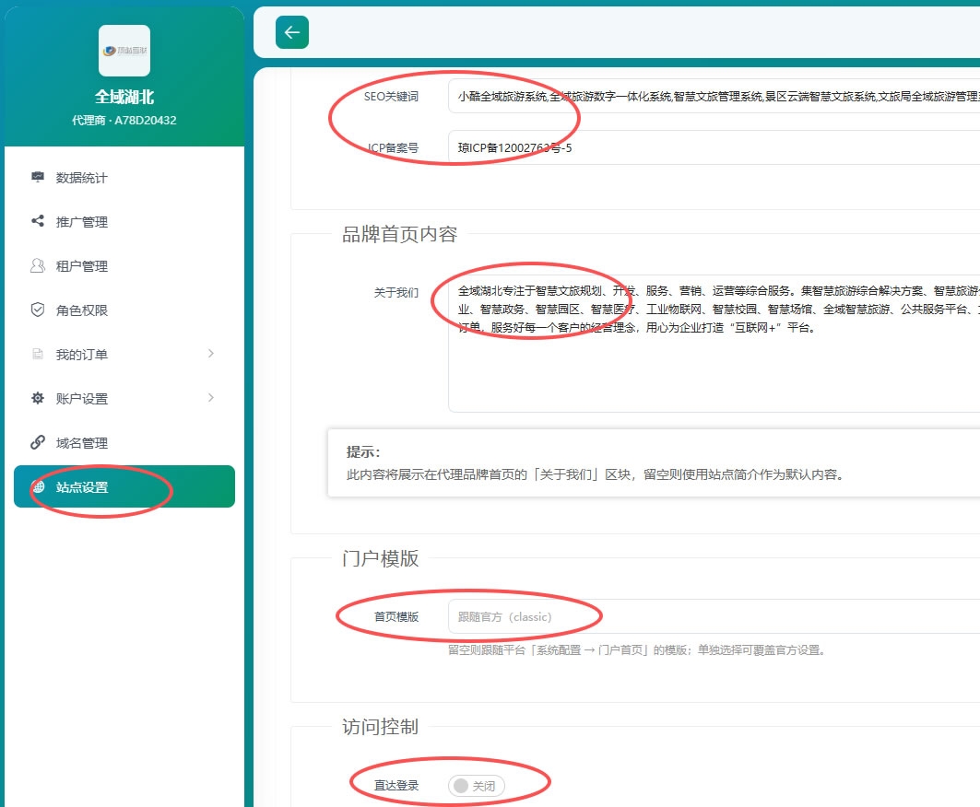Open the 首页模版 dropdown

click(714, 616)
